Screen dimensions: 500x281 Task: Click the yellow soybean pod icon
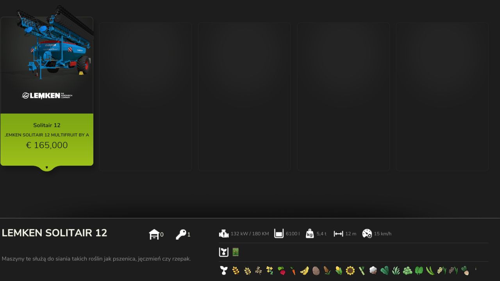tap(304, 270)
